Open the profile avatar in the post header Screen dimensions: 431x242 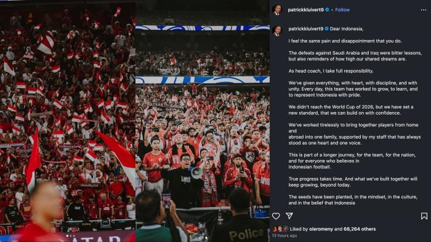[277, 10]
